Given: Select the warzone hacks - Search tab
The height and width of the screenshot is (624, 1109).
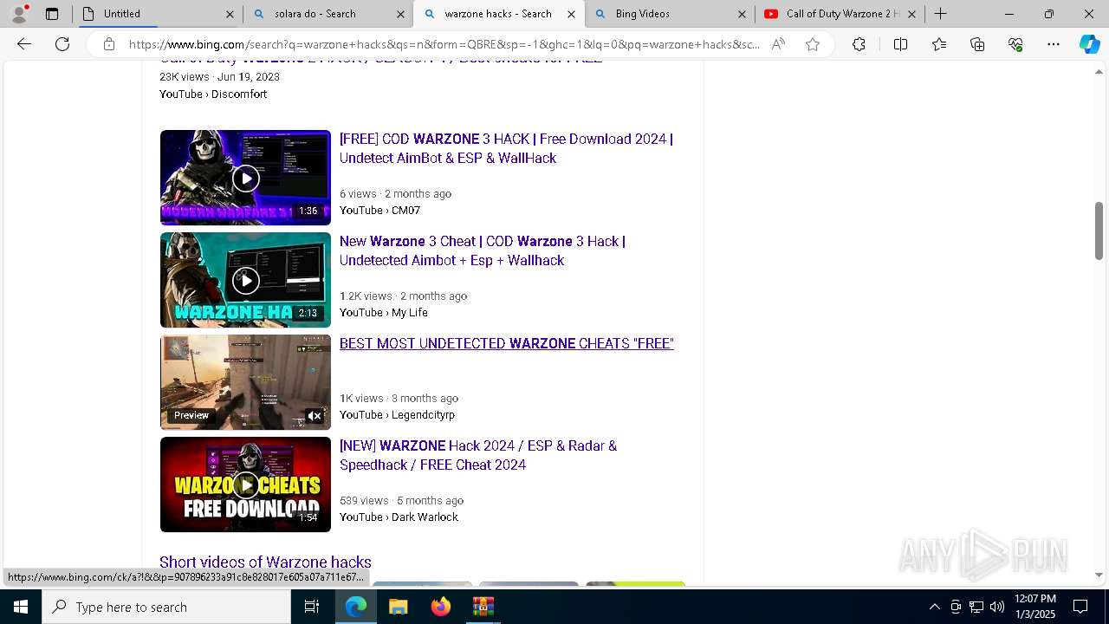Looking at the screenshot, I should pos(498,14).
